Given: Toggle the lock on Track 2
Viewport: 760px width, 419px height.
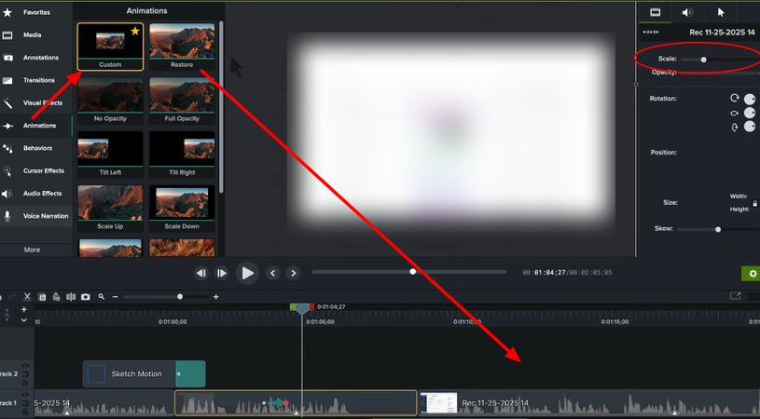Looking at the screenshot, I should click(x=25, y=382).
